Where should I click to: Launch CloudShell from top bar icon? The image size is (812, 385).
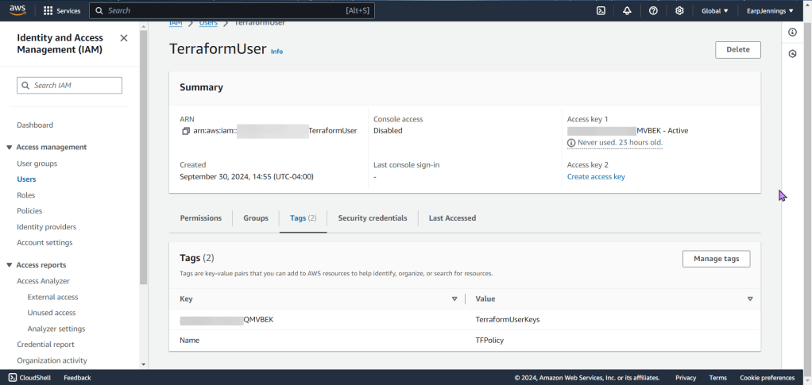click(601, 11)
